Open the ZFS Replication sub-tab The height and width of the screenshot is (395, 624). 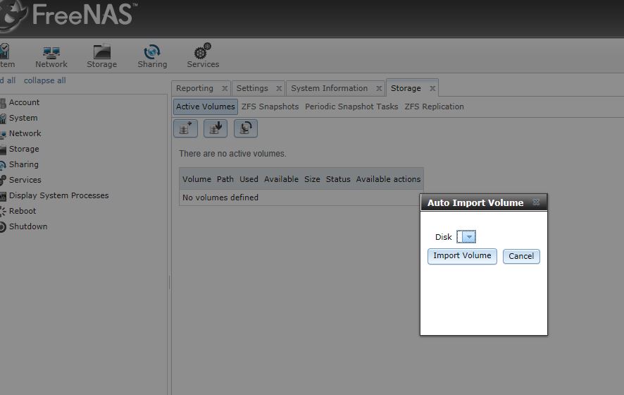click(x=434, y=107)
